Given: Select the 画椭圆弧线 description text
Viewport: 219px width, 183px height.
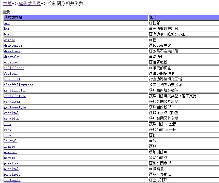Looking at the screenshot, I should (158, 62).
